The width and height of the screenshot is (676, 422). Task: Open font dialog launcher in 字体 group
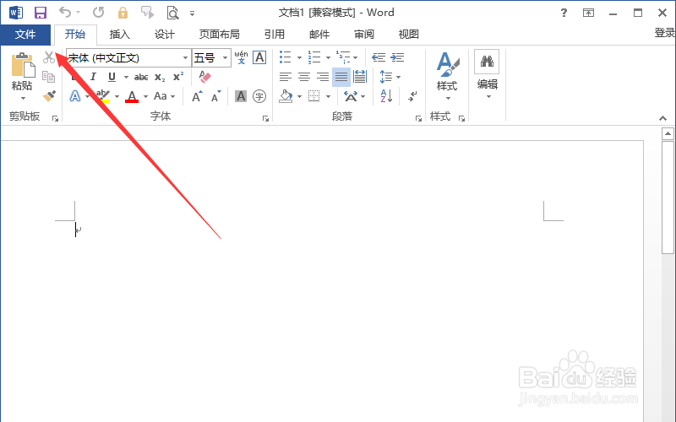pyautogui.click(x=265, y=118)
